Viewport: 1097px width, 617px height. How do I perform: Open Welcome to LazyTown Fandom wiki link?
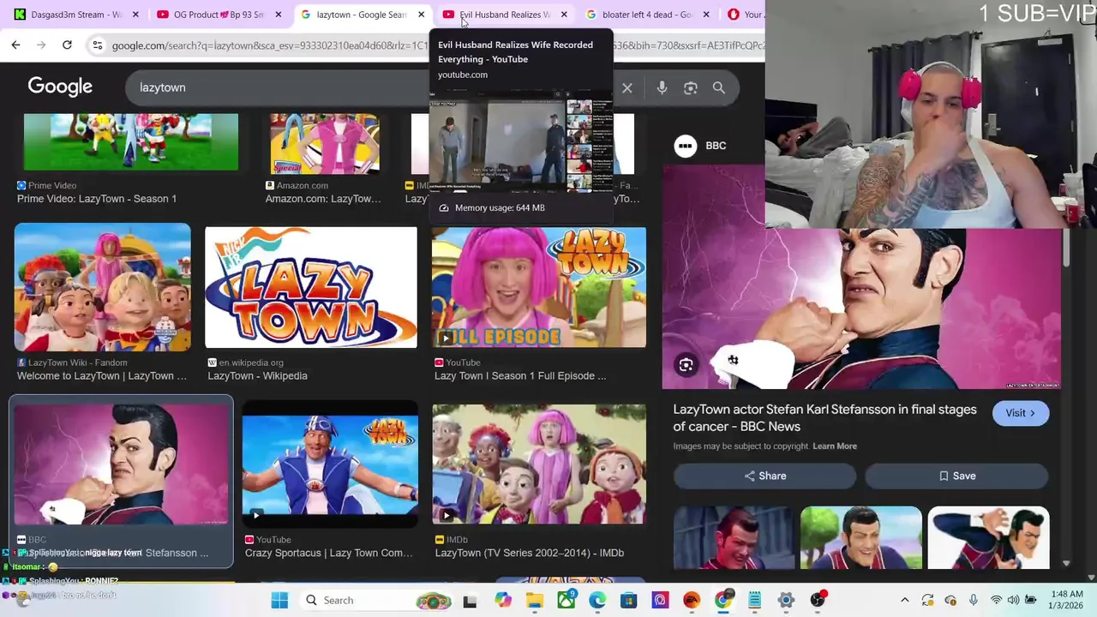pyautogui.click(x=102, y=376)
